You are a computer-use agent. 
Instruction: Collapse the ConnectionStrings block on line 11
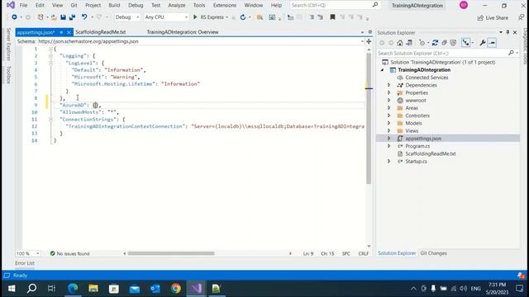coord(51,119)
